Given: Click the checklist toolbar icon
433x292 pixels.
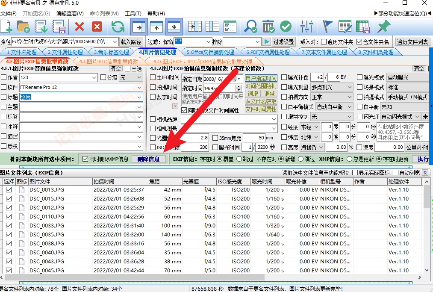Looking at the screenshot, I should point(230,27).
